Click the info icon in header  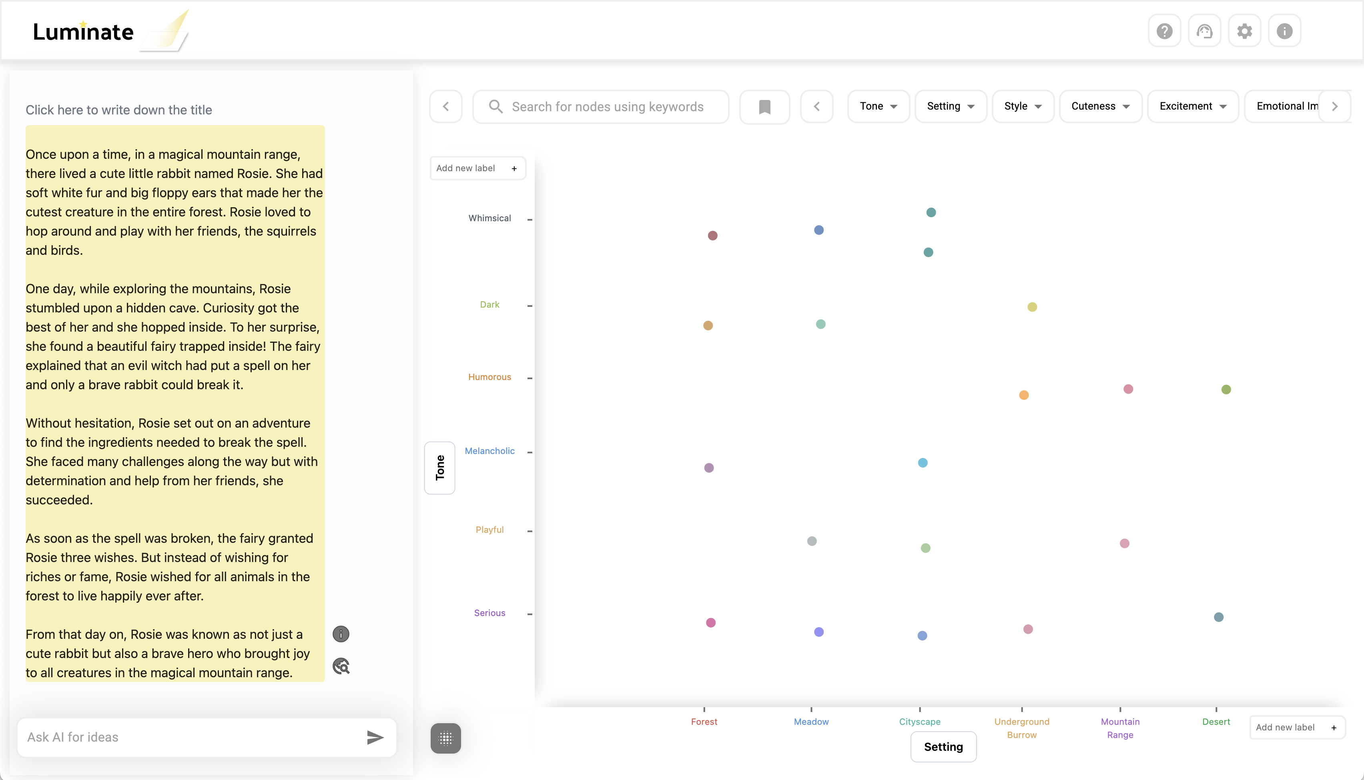(x=1284, y=31)
